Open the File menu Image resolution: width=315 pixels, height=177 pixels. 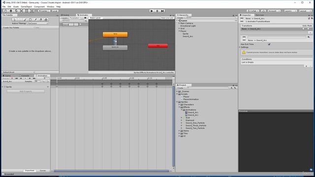[x=4, y=6]
